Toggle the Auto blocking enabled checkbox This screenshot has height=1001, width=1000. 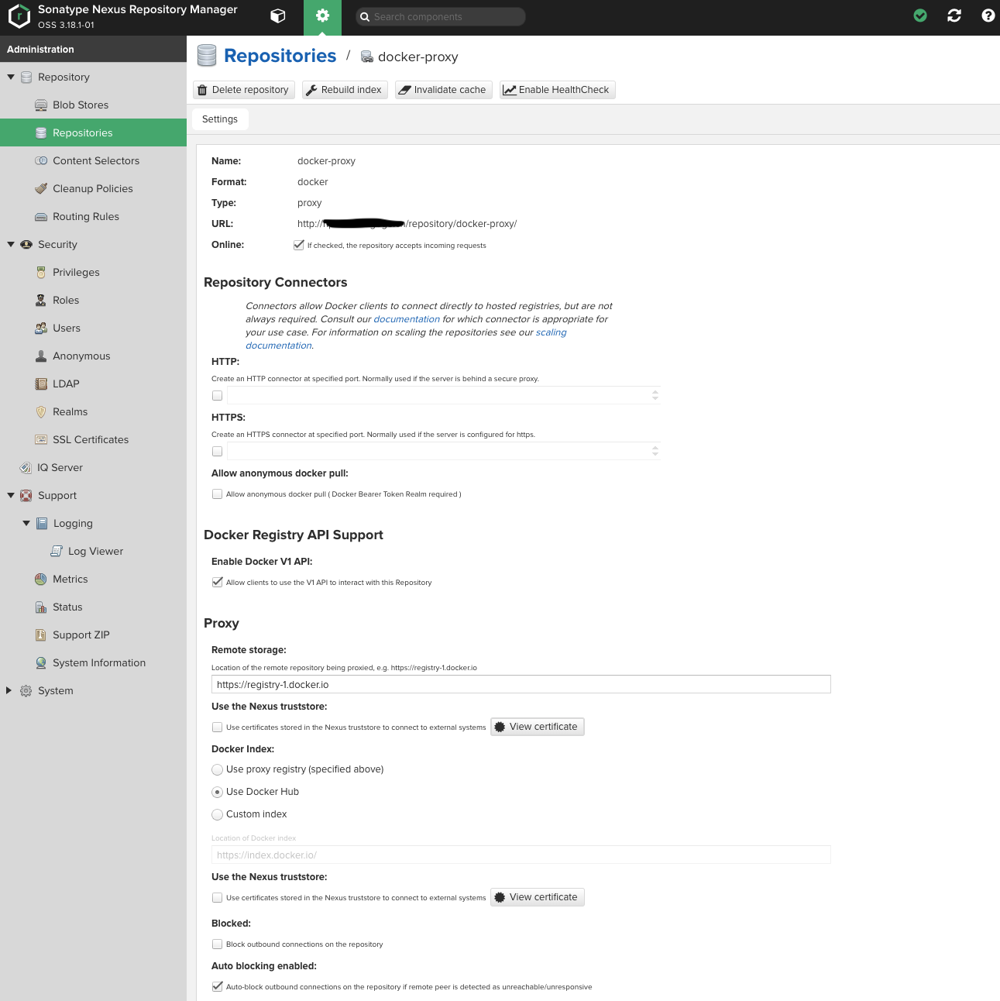218,986
